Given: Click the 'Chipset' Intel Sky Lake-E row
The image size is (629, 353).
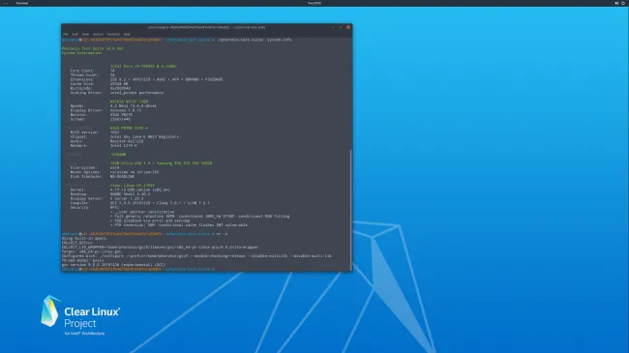Looking at the screenshot, I should point(125,136).
